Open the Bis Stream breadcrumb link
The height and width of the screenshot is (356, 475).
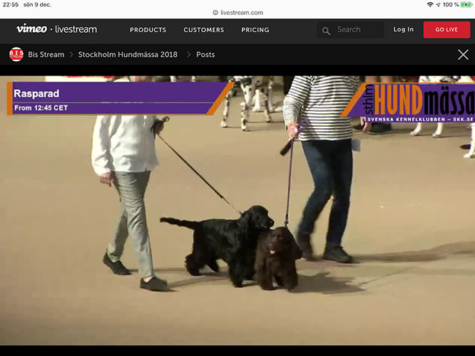point(46,54)
